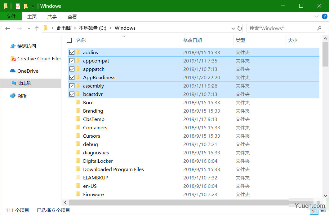Click the Downloaded Program Files folder icon

click(x=78, y=169)
